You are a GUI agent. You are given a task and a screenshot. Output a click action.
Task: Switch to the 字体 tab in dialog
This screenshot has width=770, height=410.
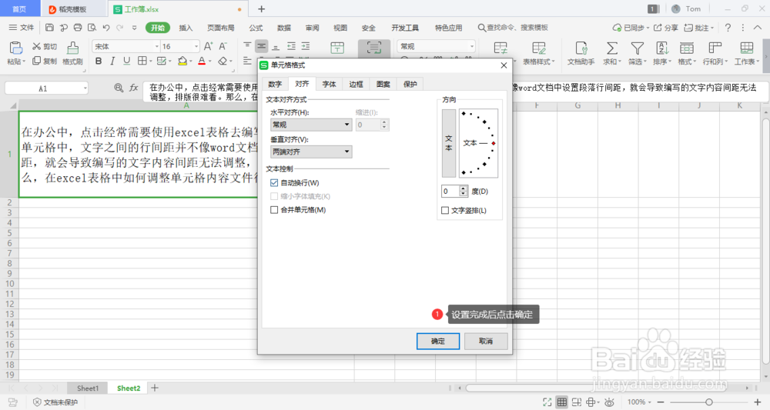click(329, 85)
